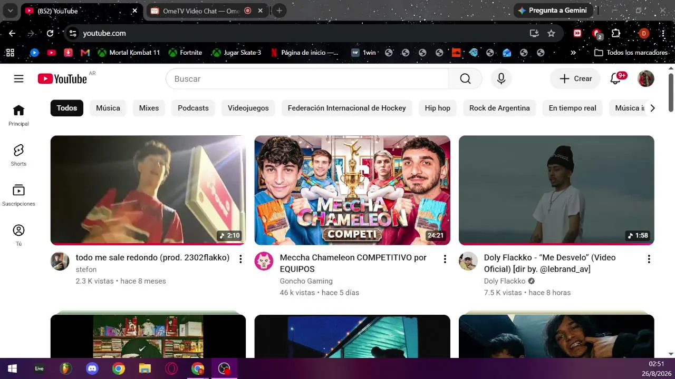Screen dimensions: 675x379
Task: Click the install app icon in address bar
Action: point(534,33)
